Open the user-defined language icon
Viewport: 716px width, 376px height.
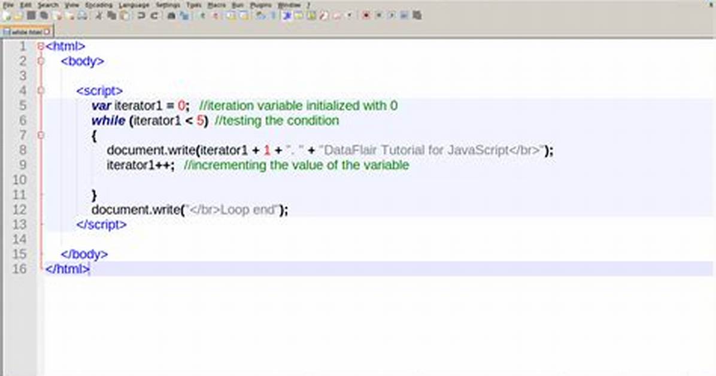point(299,16)
